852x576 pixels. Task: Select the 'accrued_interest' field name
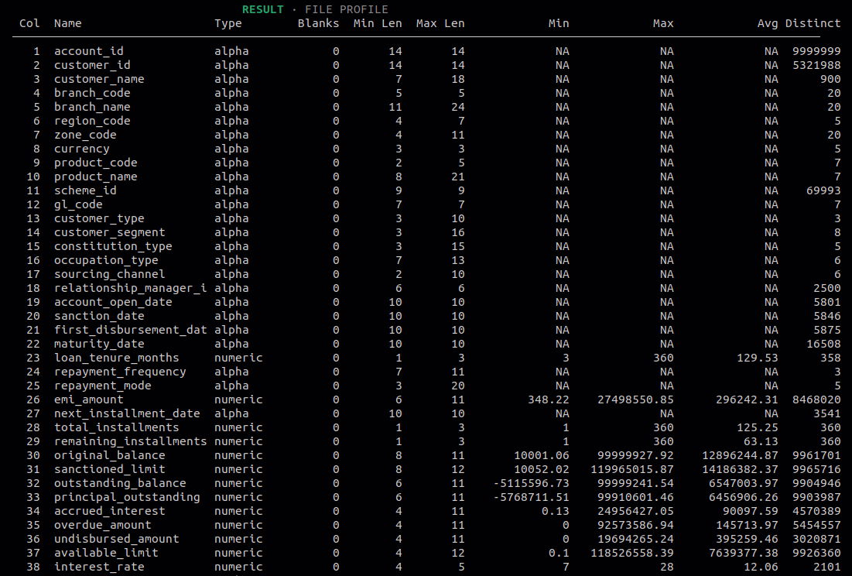pos(110,511)
